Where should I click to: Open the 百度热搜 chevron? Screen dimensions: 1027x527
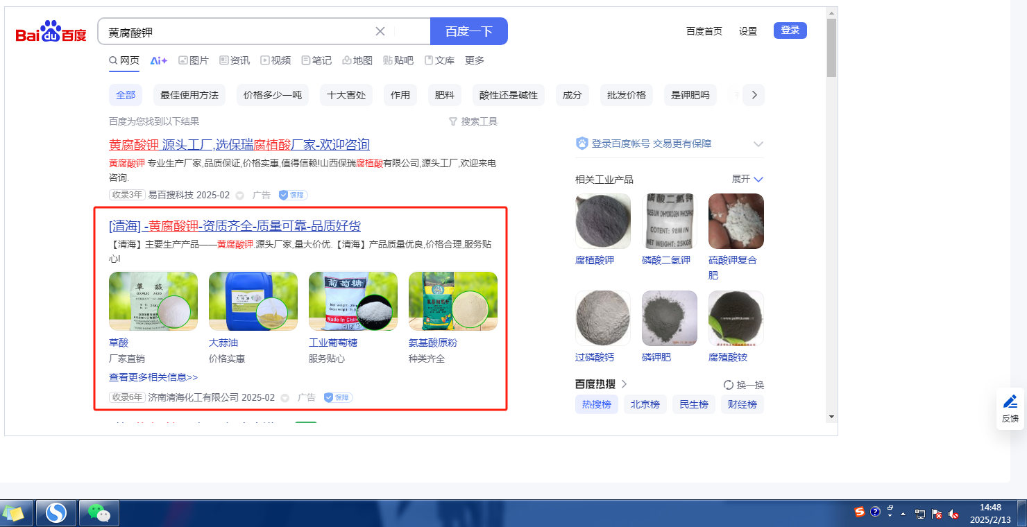coord(624,384)
